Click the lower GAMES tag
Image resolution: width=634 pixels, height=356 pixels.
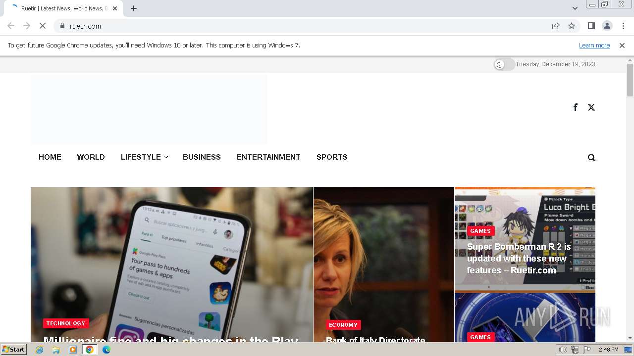click(x=480, y=337)
